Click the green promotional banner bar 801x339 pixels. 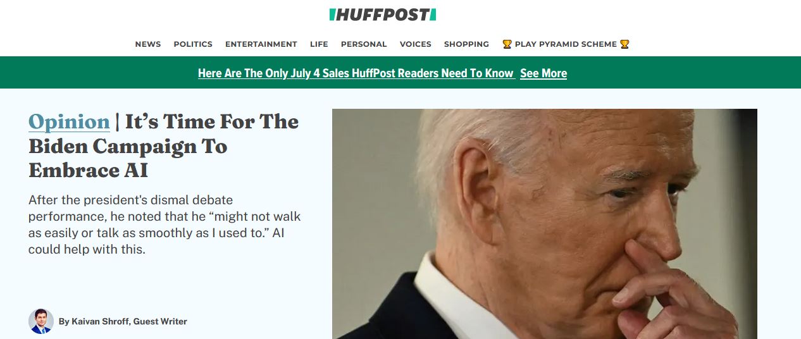click(400, 73)
